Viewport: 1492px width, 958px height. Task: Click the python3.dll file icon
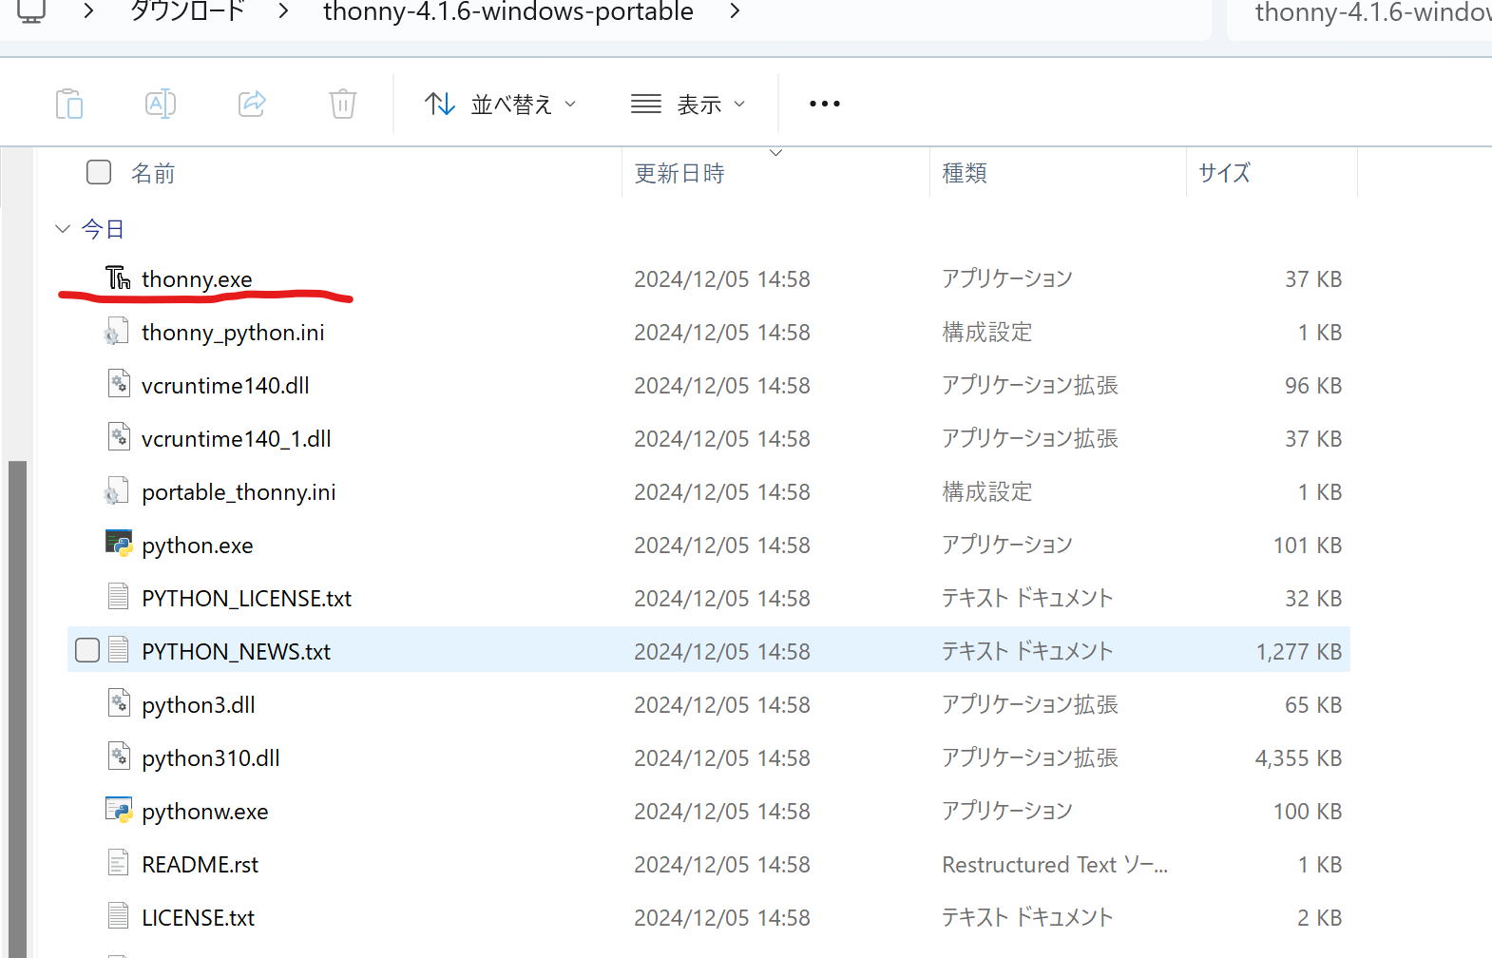tap(118, 704)
